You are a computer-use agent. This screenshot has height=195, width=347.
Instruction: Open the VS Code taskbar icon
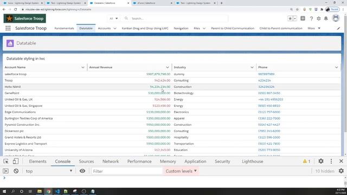coord(57,191)
